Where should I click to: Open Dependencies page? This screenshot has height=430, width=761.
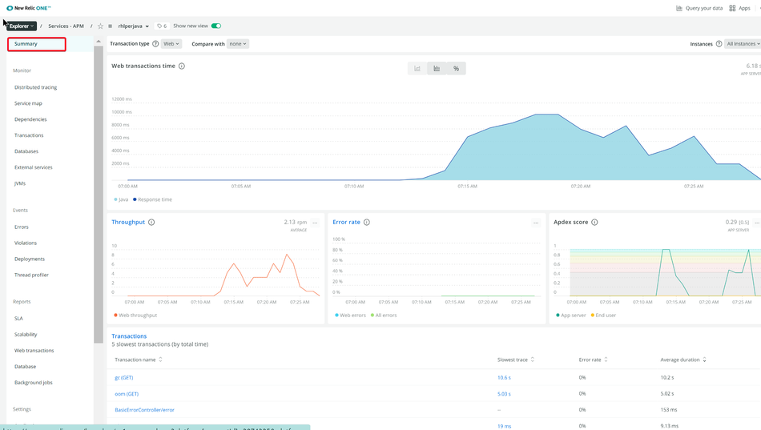point(30,119)
